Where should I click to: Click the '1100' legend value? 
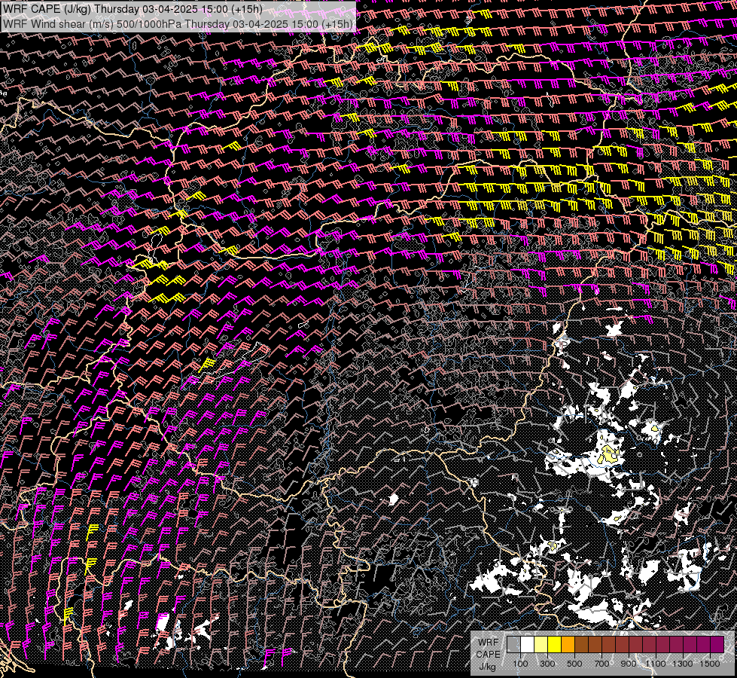tap(656, 664)
